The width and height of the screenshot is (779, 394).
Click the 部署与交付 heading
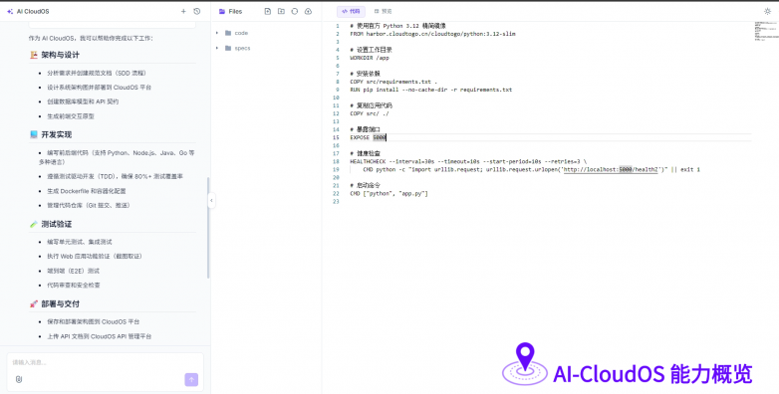pos(60,303)
